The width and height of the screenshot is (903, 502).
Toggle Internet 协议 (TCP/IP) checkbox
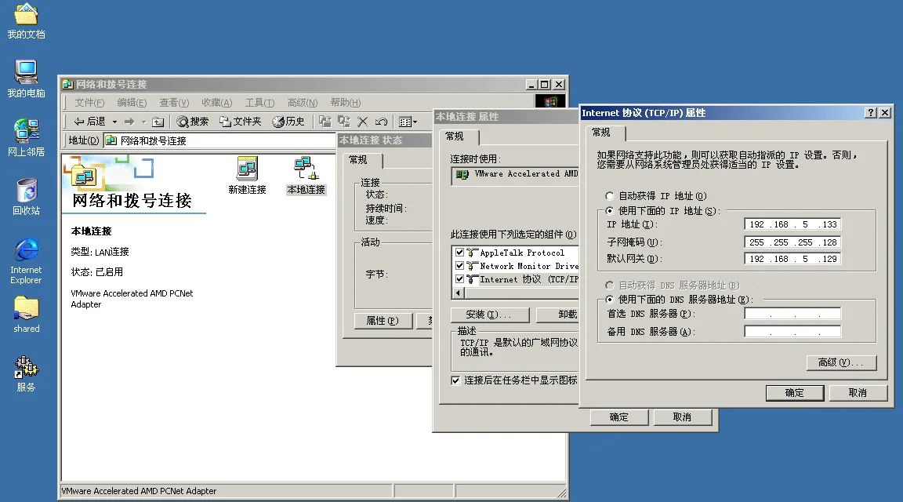click(459, 279)
